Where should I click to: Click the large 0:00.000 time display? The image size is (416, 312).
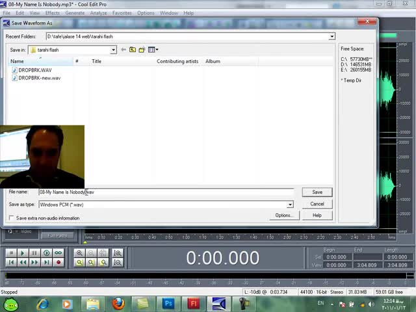[222, 258]
